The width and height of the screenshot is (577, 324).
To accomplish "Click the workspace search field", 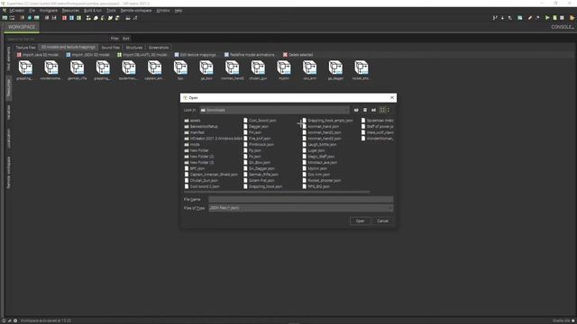I will click(57, 38).
